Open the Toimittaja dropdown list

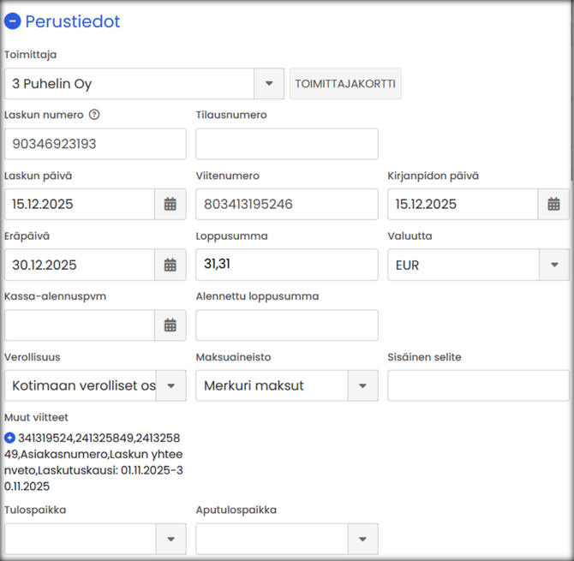[x=268, y=84]
